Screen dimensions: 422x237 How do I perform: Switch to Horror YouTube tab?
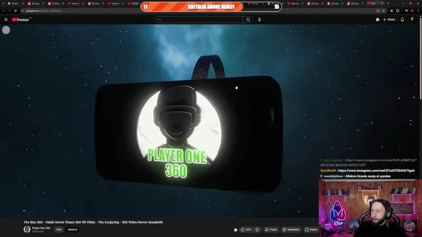76,3
